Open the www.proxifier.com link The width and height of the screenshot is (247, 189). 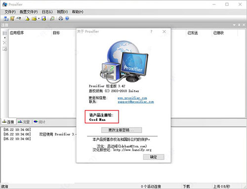click(132, 98)
